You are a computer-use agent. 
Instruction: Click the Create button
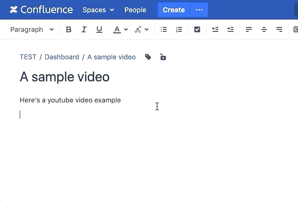pos(174,10)
